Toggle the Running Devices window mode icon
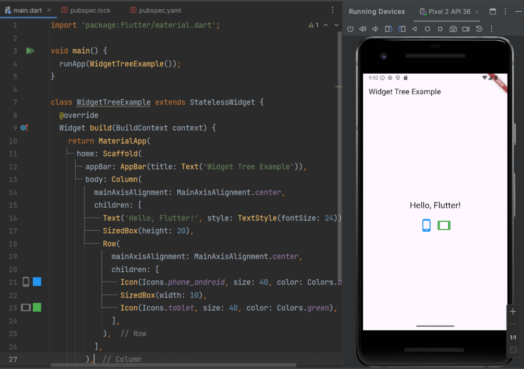Viewport: 524px width, 369px height. (493, 12)
